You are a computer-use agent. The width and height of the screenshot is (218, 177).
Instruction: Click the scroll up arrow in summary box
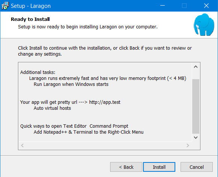196,67
